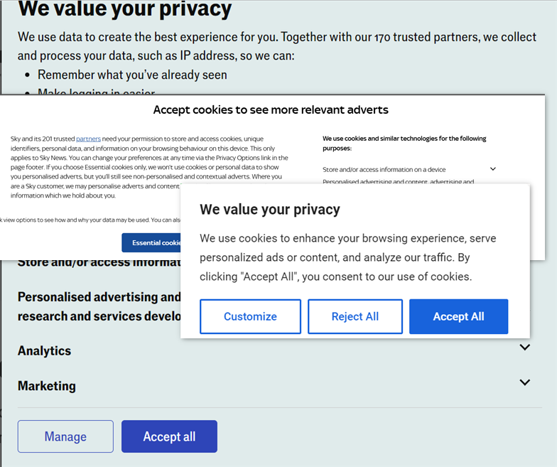Expand Sky's 'Store and/or access information' chevron
This screenshot has height=467, width=557.
pyautogui.click(x=492, y=169)
